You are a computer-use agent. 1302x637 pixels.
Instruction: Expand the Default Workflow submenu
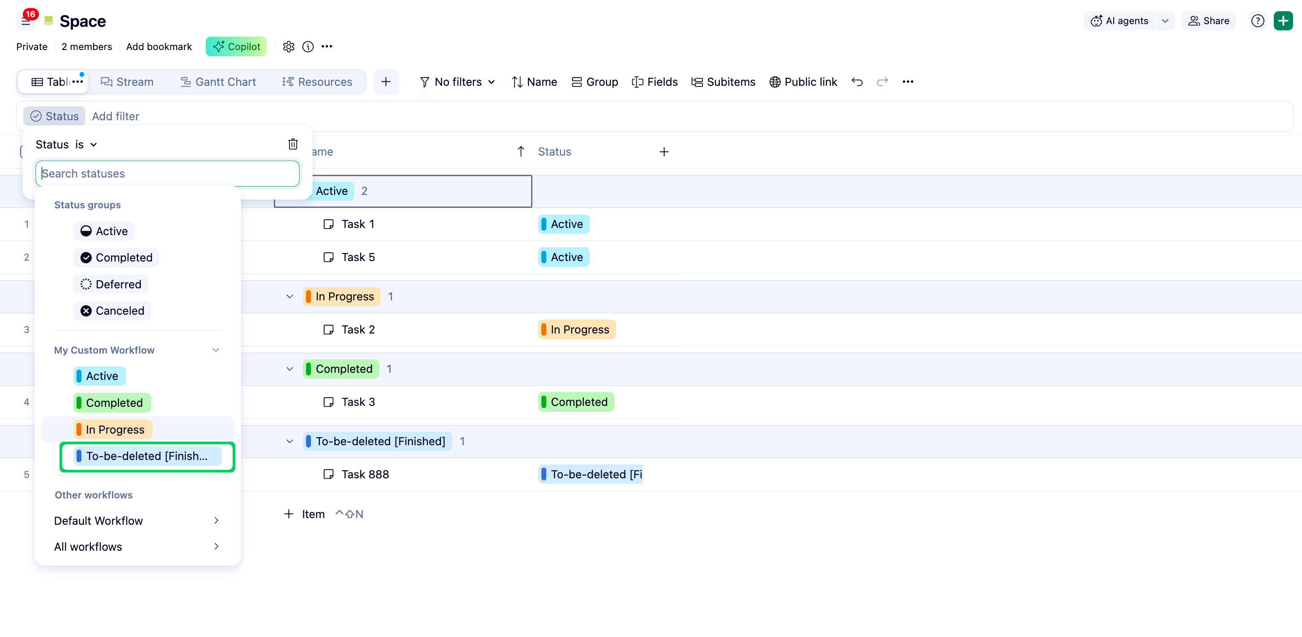coord(137,520)
